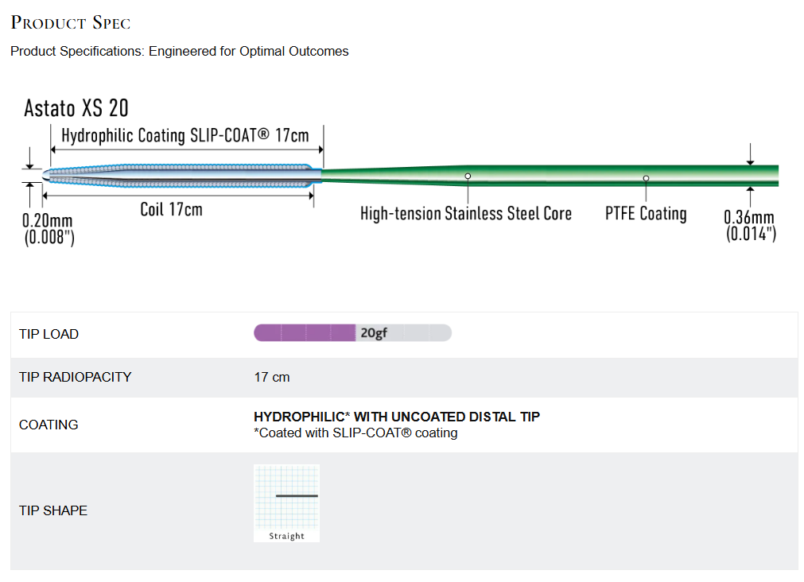This screenshot has height=582, width=804.
Task: Click the blue coil tip of guidewire
Action: (181, 176)
